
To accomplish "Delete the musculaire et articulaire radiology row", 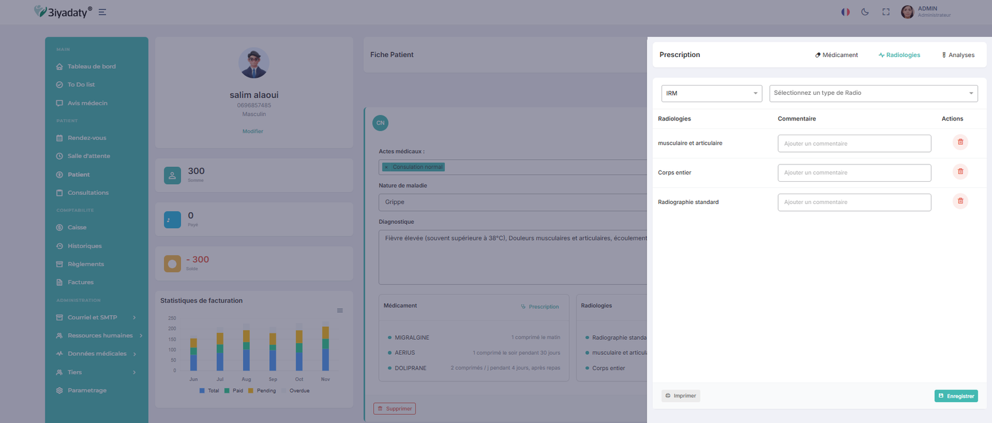I will [x=960, y=143].
